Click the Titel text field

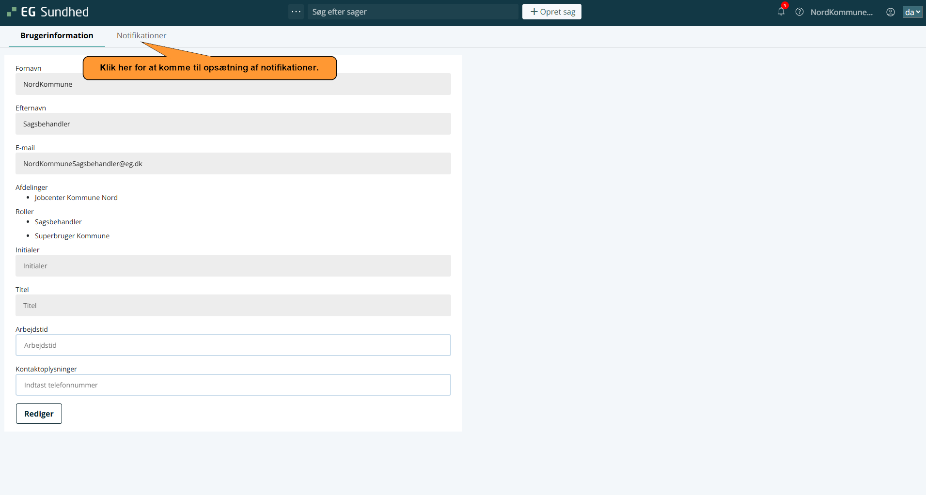[233, 306]
